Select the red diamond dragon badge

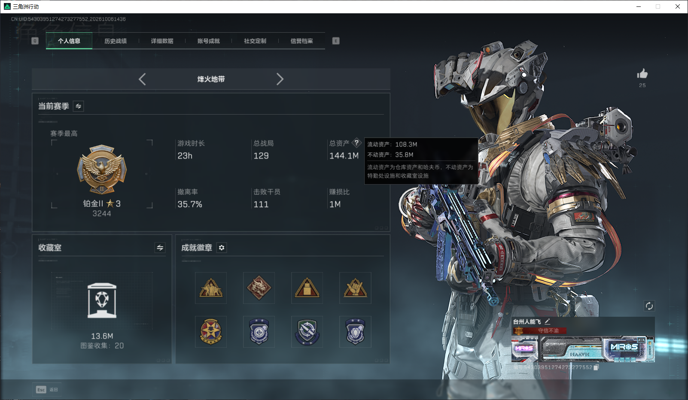point(259,288)
